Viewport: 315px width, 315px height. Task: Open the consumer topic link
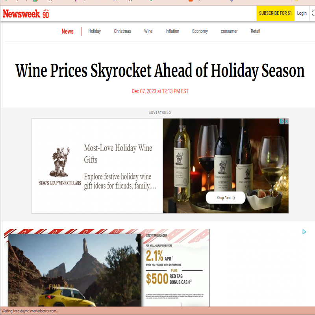(x=229, y=31)
